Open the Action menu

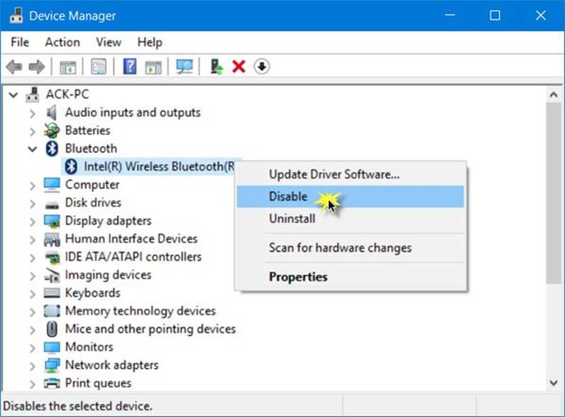pos(62,42)
